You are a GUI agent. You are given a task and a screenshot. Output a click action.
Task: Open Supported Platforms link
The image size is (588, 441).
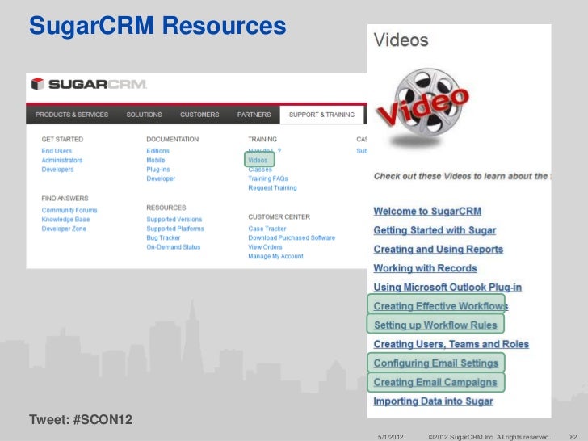[x=175, y=229]
